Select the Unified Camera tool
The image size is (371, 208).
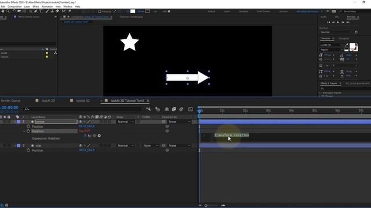click(x=19, y=11)
